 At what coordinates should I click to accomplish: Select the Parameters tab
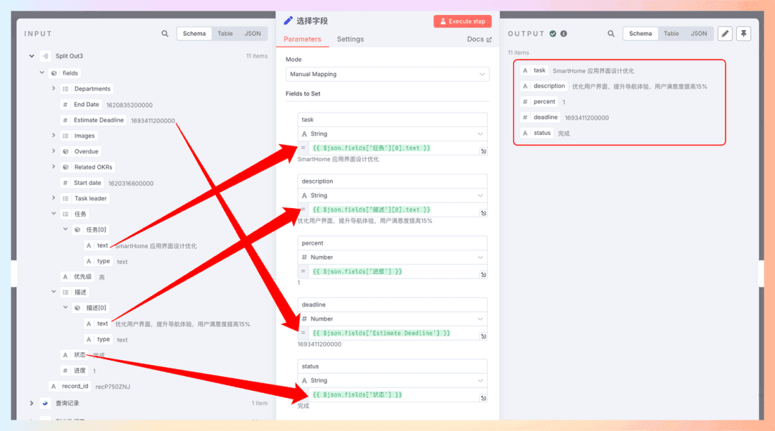click(x=302, y=39)
